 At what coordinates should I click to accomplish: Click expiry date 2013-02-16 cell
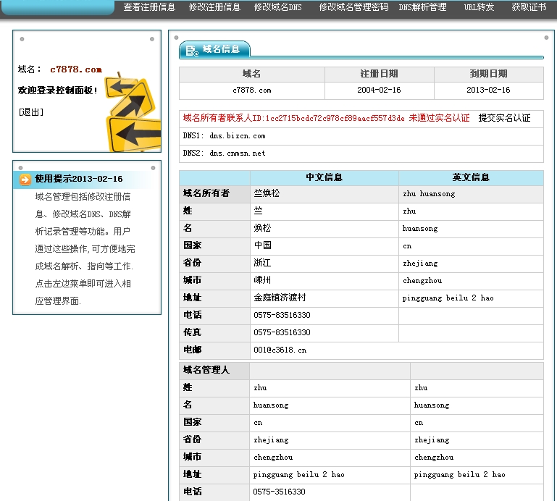tap(488, 90)
